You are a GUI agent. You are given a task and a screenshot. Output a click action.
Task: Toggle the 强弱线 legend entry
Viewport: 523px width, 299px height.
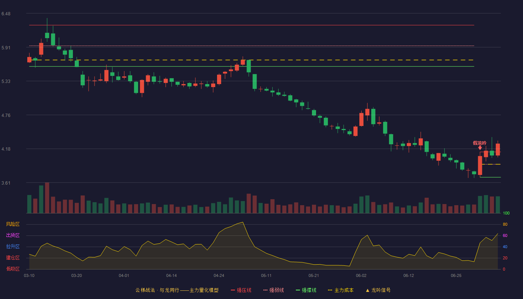click(273, 290)
